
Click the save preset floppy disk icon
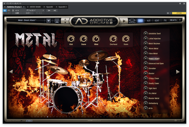point(57,21)
